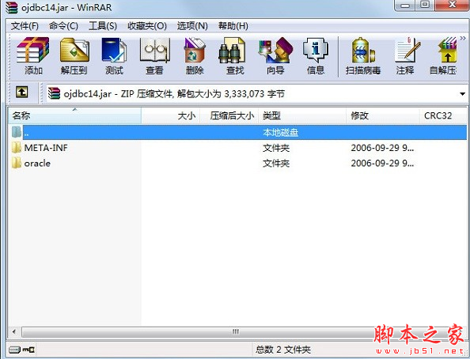The height and width of the screenshot is (359, 470).
Task: Sort by 大小 column header
Action: [x=171, y=115]
